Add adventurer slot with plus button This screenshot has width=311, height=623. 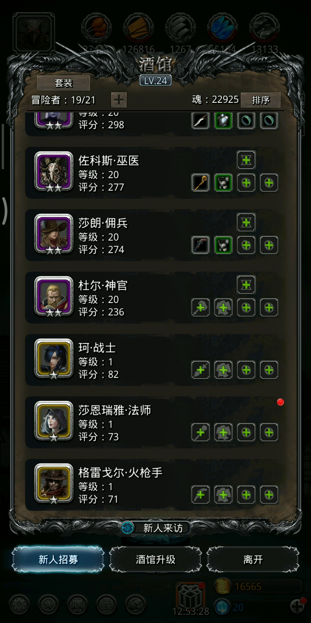(119, 100)
